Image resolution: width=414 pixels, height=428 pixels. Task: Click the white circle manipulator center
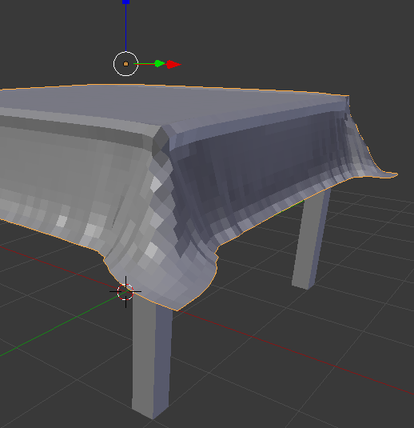125,63
